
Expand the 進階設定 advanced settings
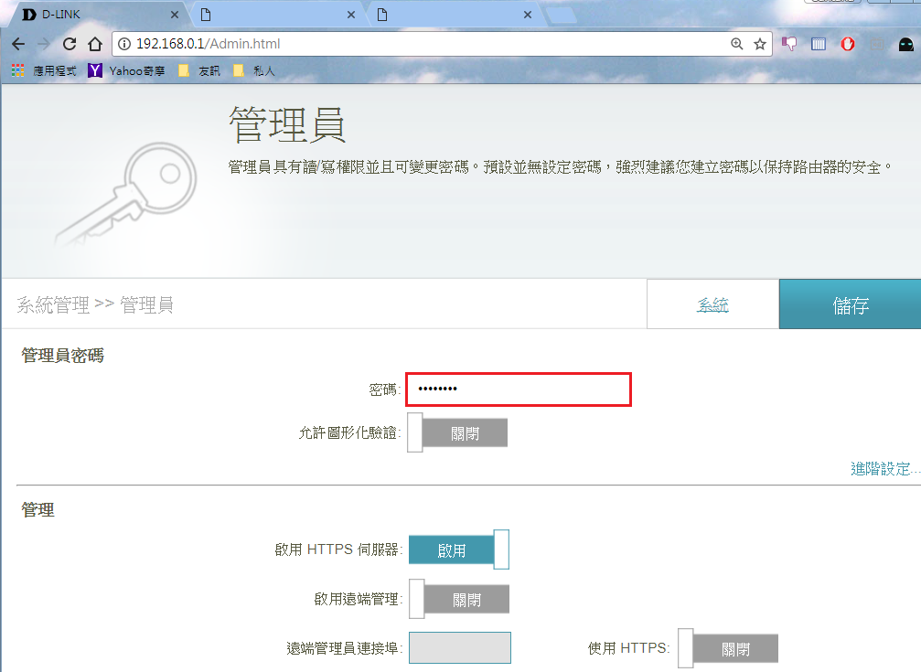tap(884, 469)
